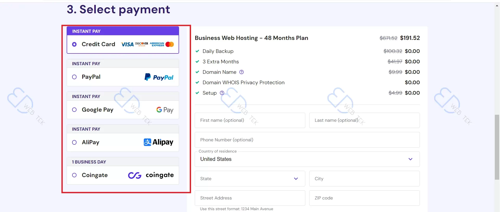Click the Mastercard logo
The image size is (500, 212).
[x=170, y=44]
